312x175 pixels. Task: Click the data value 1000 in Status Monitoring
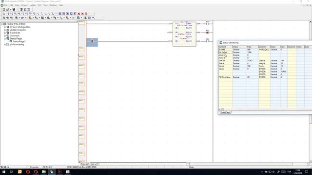(x=253, y=52)
